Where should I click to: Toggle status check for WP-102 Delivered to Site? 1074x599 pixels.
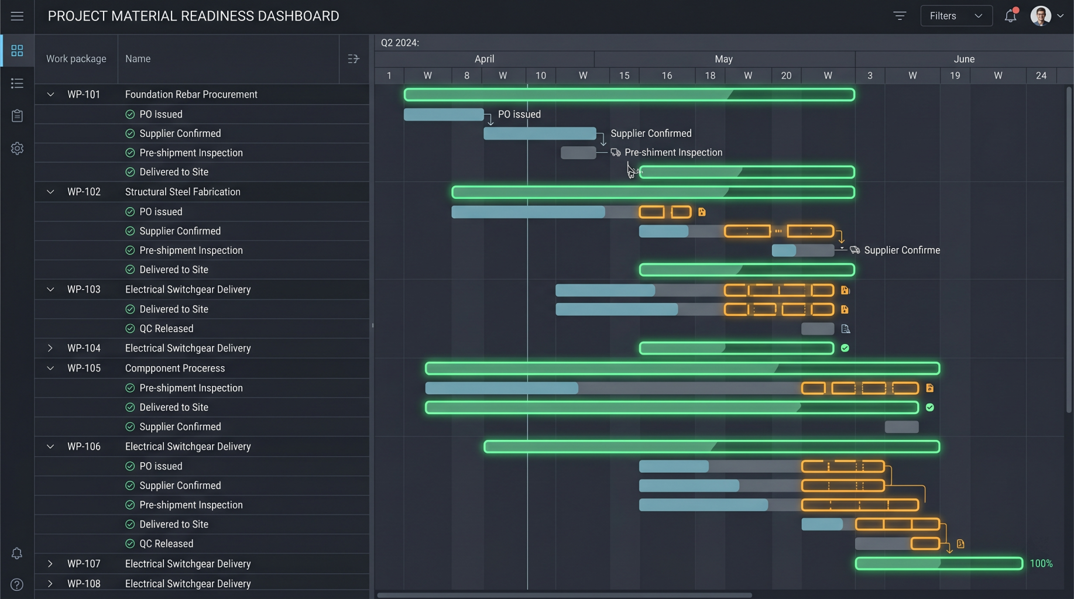point(130,270)
